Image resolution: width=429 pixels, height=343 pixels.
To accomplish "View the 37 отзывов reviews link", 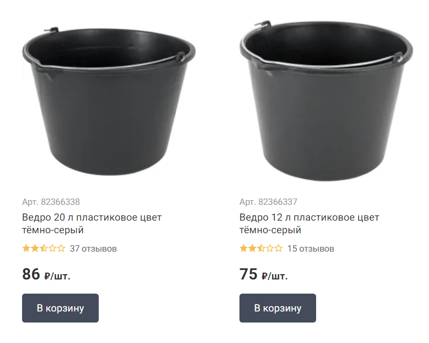I will point(93,248).
